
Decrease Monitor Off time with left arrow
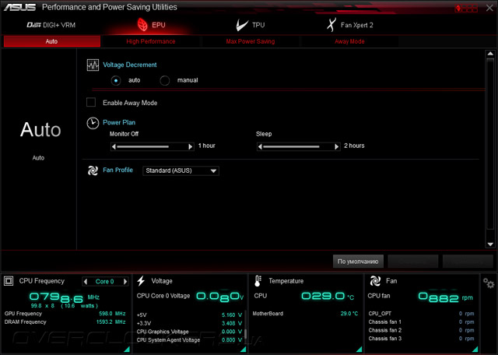coord(114,146)
